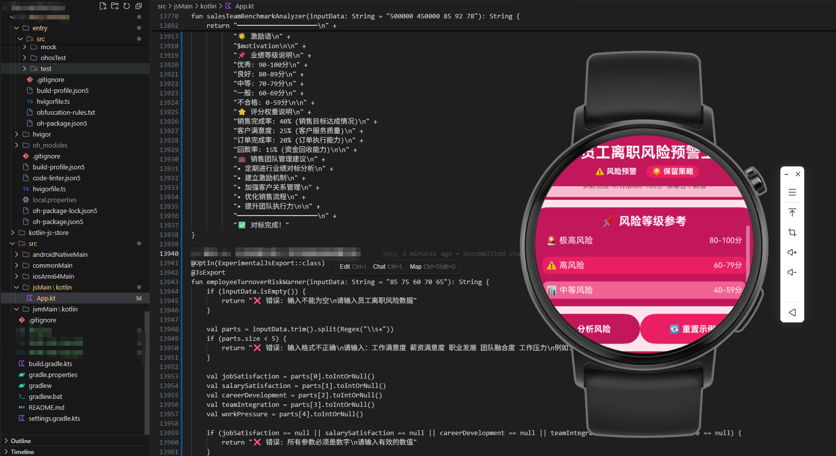
Task: Click the scroll-to-top arrow on floating toolbar
Action: pyautogui.click(x=792, y=213)
